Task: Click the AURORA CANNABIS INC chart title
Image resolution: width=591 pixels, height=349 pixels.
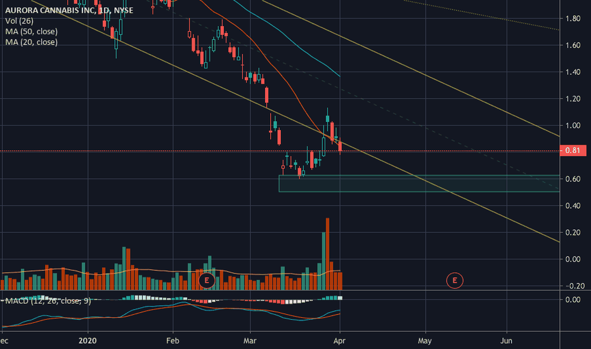Action: (69, 10)
